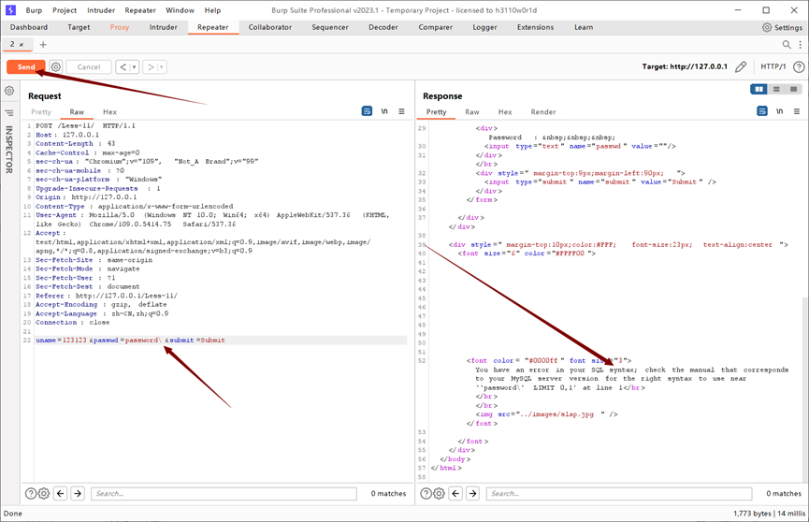This screenshot has width=809, height=522.
Task: Switch to the Sequencer tab
Action: click(x=330, y=27)
